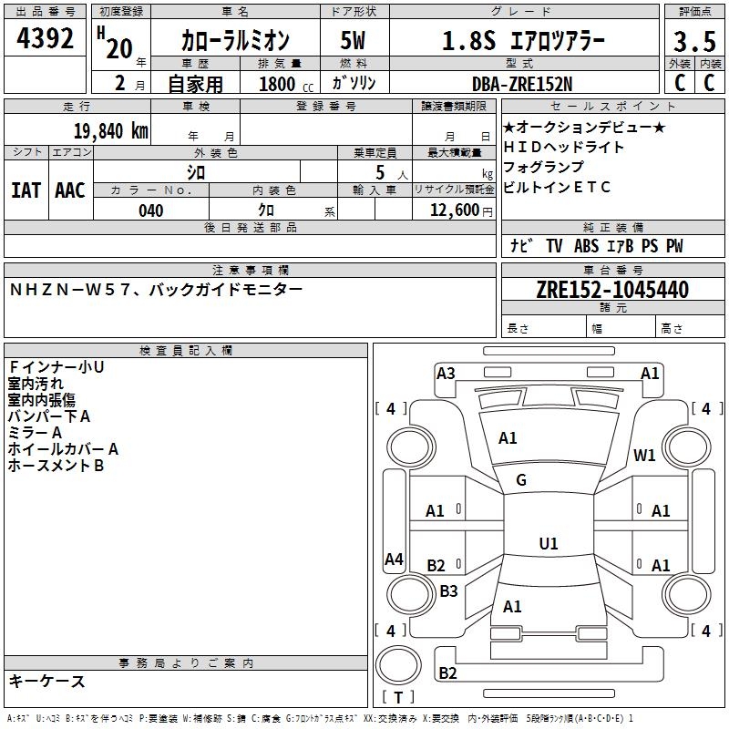The height and width of the screenshot is (729, 729).
Task: Select the W1 repair mark on diagram
Action: pos(645,456)
